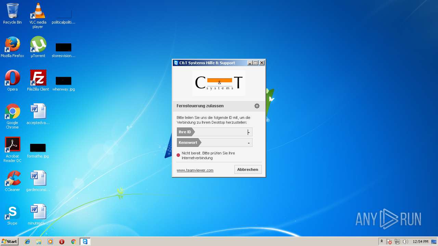
Task: Select the Skype desktop shortcut
Action: (12, 215)
